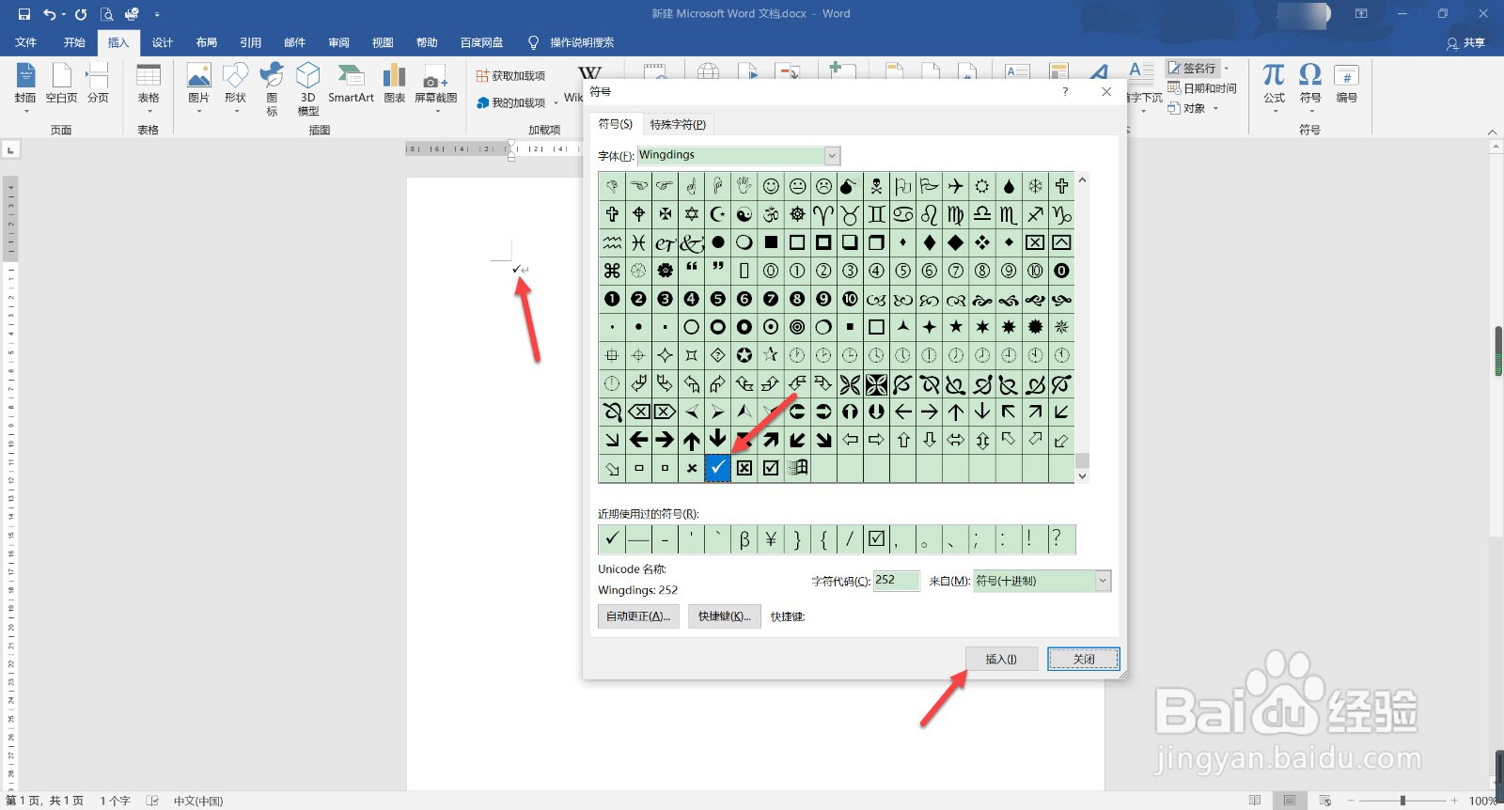Open the Quick Access Toolbar customize arrow

pyautogui.click(x=157, y=14)
